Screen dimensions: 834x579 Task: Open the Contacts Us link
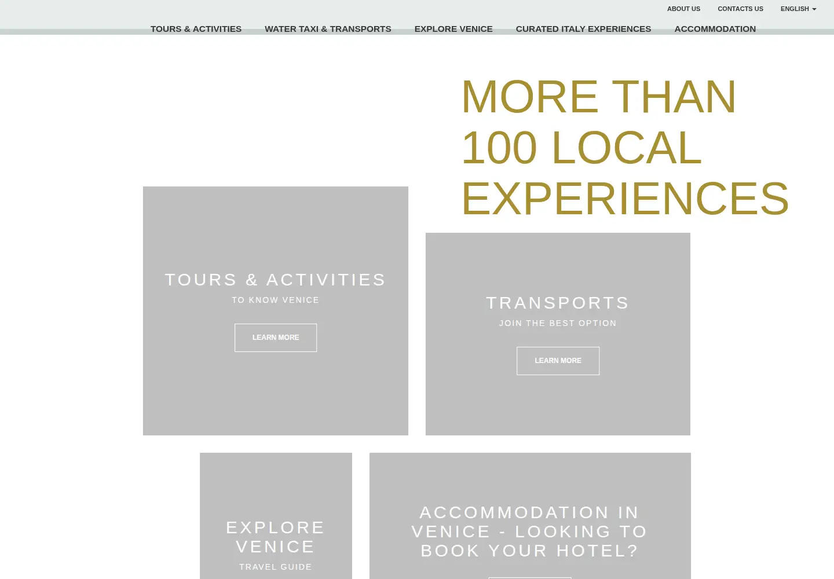click(740, 9)
